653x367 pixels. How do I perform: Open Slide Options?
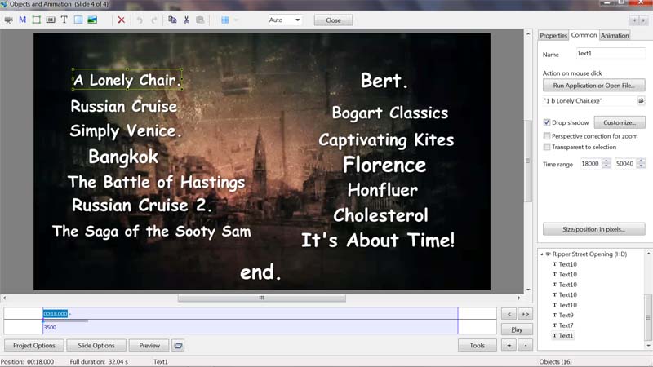pyautogui.click(x=96, y=345)
